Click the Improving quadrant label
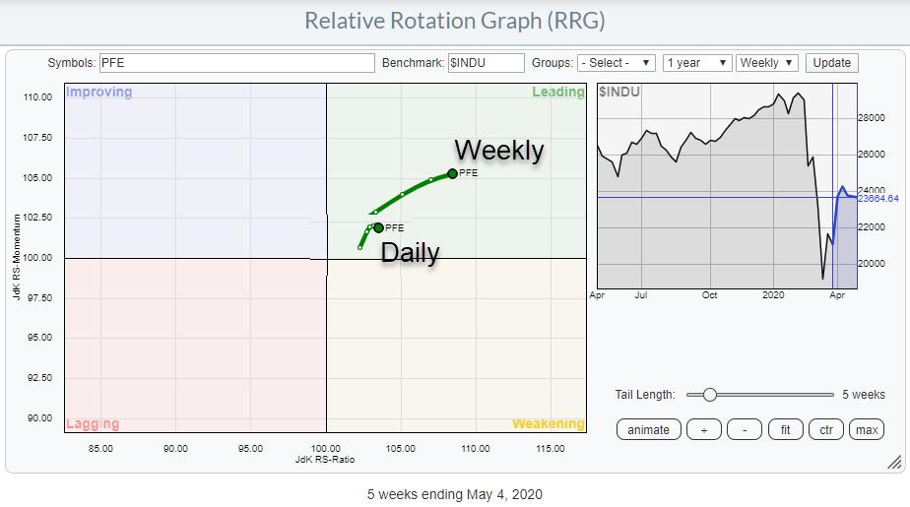The height and width of the screenshot is (507, 910). tap(98, 93)
